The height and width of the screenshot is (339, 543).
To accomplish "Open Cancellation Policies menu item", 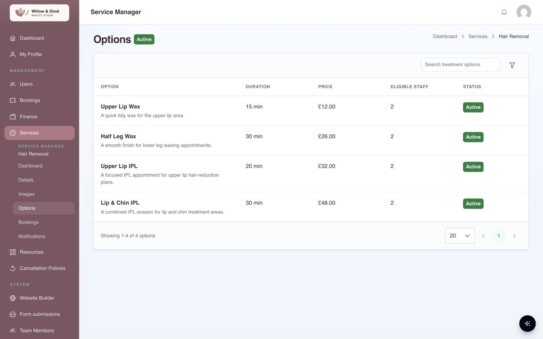I will point(40,268).
